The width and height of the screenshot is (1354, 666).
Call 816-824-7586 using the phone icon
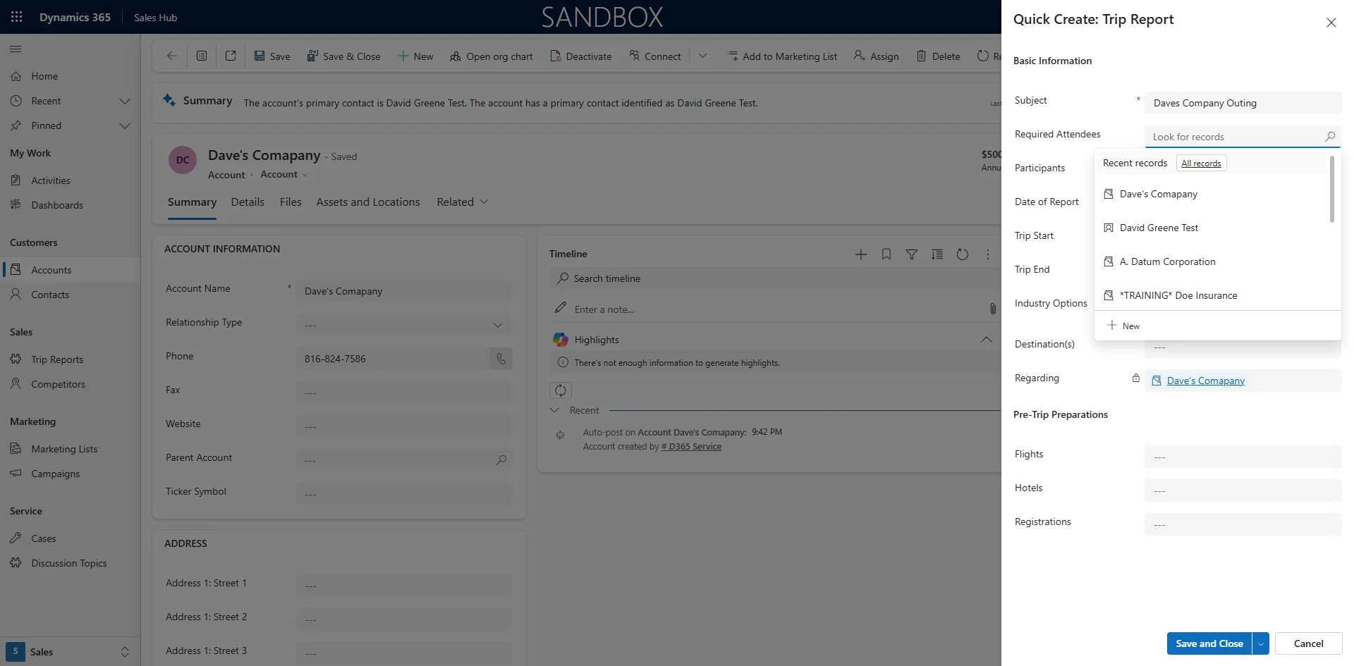501,359
